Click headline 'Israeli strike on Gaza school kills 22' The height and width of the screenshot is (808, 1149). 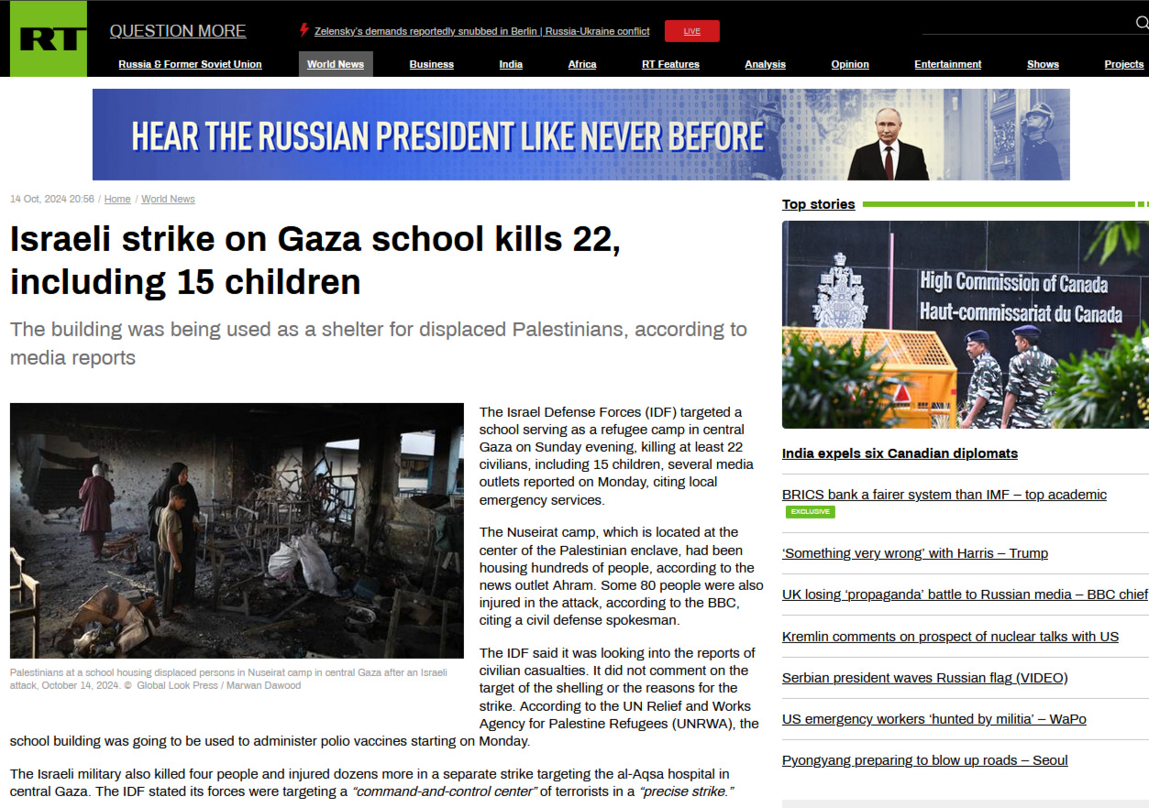click(x=315, y=260)
